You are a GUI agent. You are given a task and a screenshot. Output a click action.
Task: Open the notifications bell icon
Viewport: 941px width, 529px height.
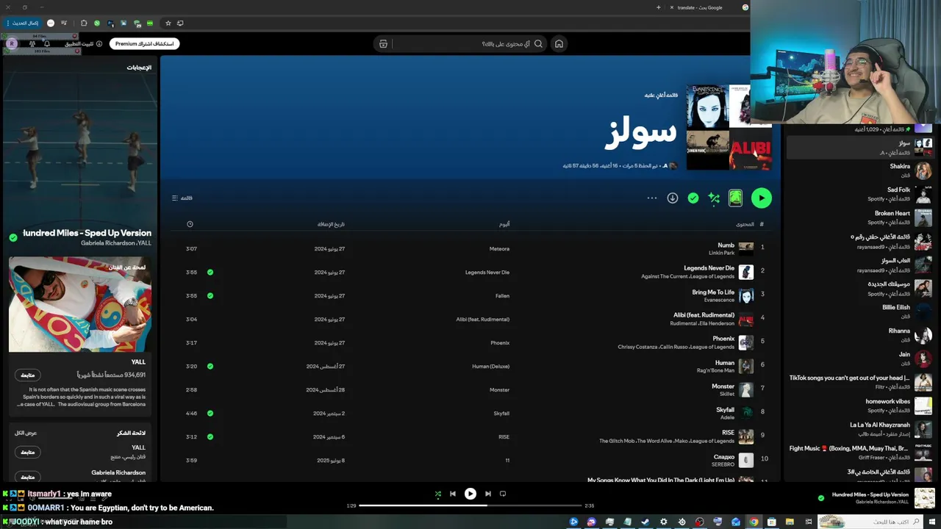pos(47,43)
